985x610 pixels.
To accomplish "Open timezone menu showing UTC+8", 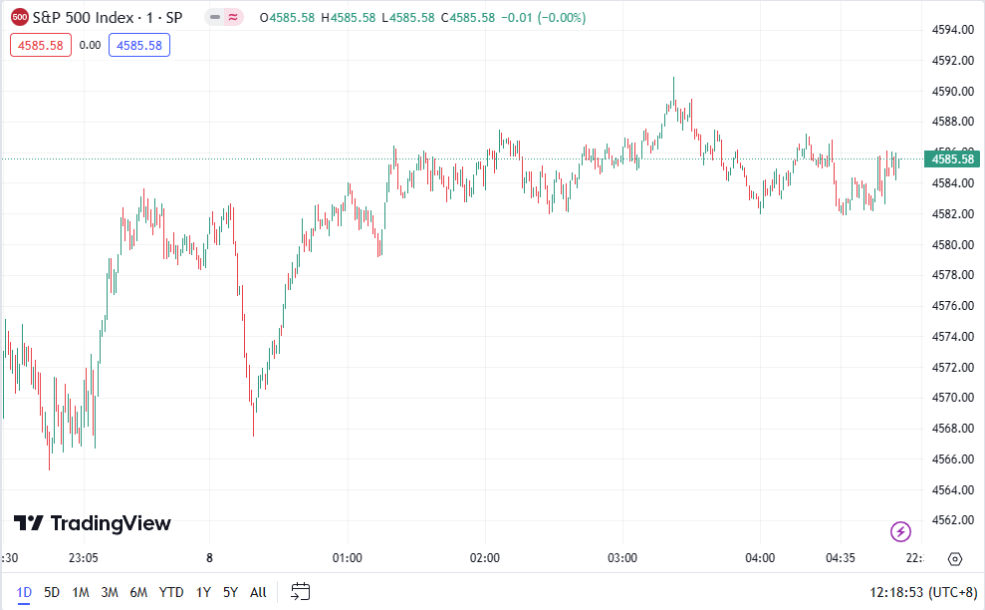I will pyautogui.click(x=925, y=592).
